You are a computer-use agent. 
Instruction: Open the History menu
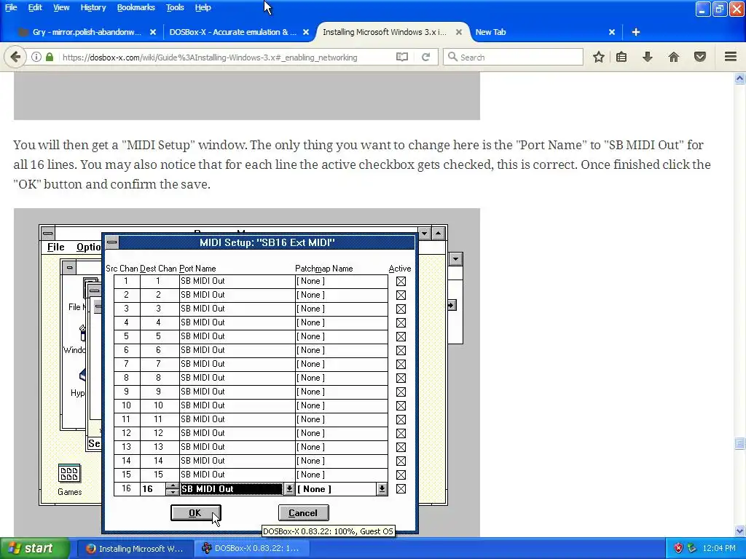click(93, 7)
